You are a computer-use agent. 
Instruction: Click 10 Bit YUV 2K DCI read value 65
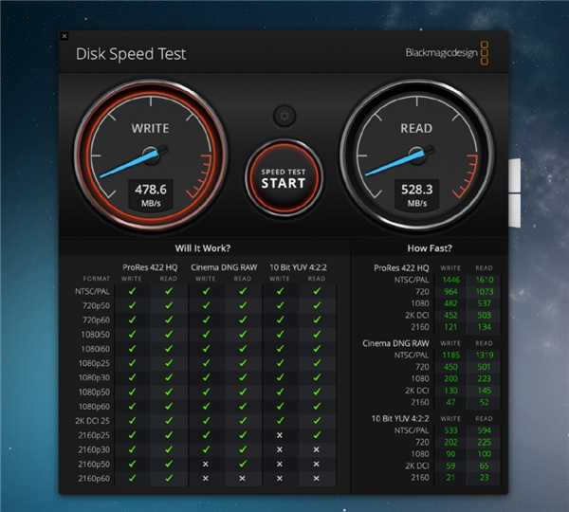click(485, 466)
